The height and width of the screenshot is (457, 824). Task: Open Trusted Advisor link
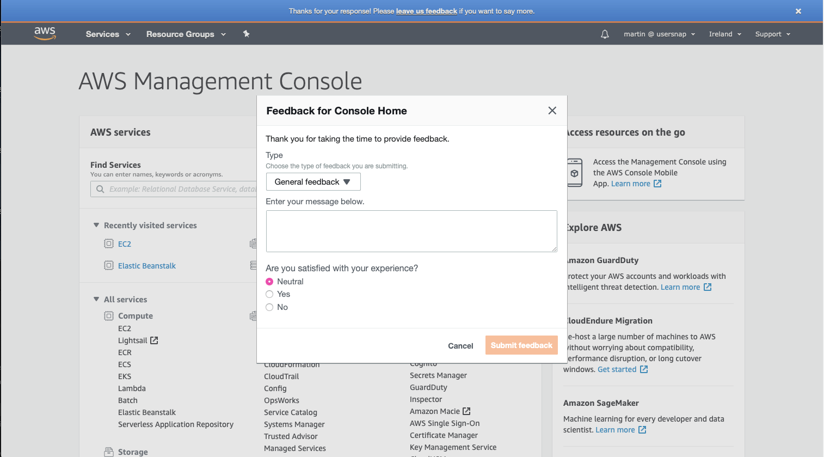(291, 436)
